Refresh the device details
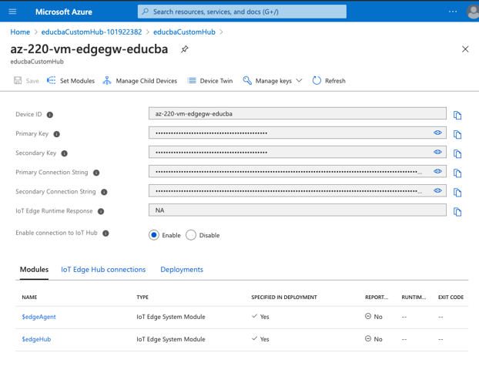The image size is (479, 373). tap(329, 81)
